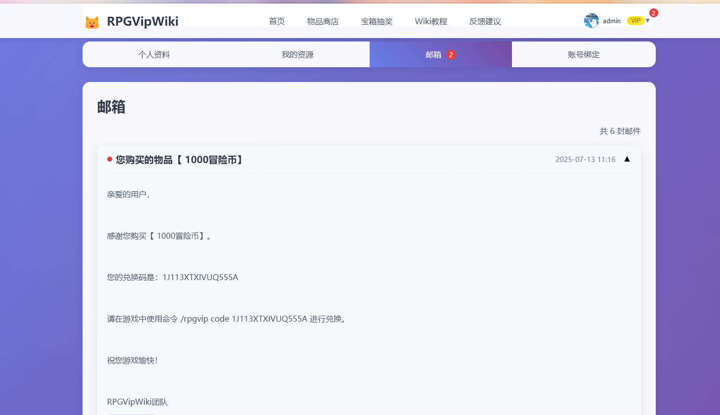Viewport: 720px width, 415px height.
Task: Click the orange cat logo icon
Action: click(x=92, y=22)
